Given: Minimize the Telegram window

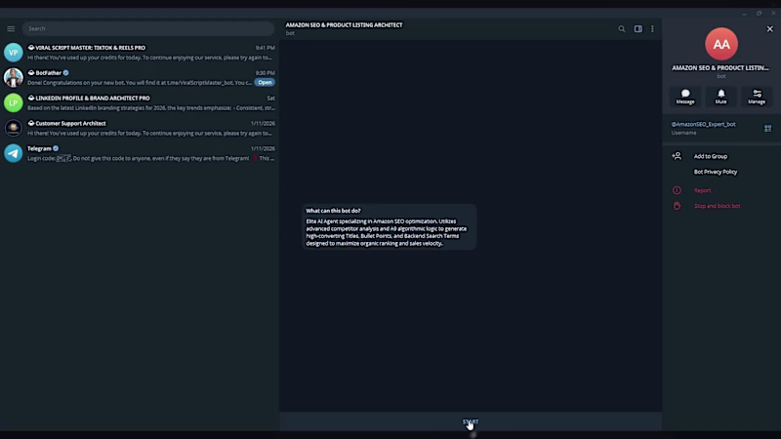Looking at the screenshot, I should (744, 14).
